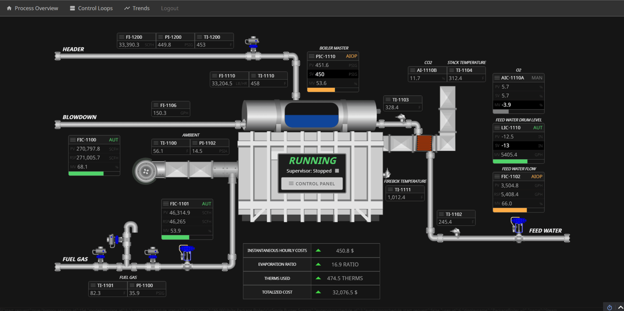This screenshot has width=624, height=311.
Task: Toggle AUT mode on FIC-1100
Action: point(113,140)
